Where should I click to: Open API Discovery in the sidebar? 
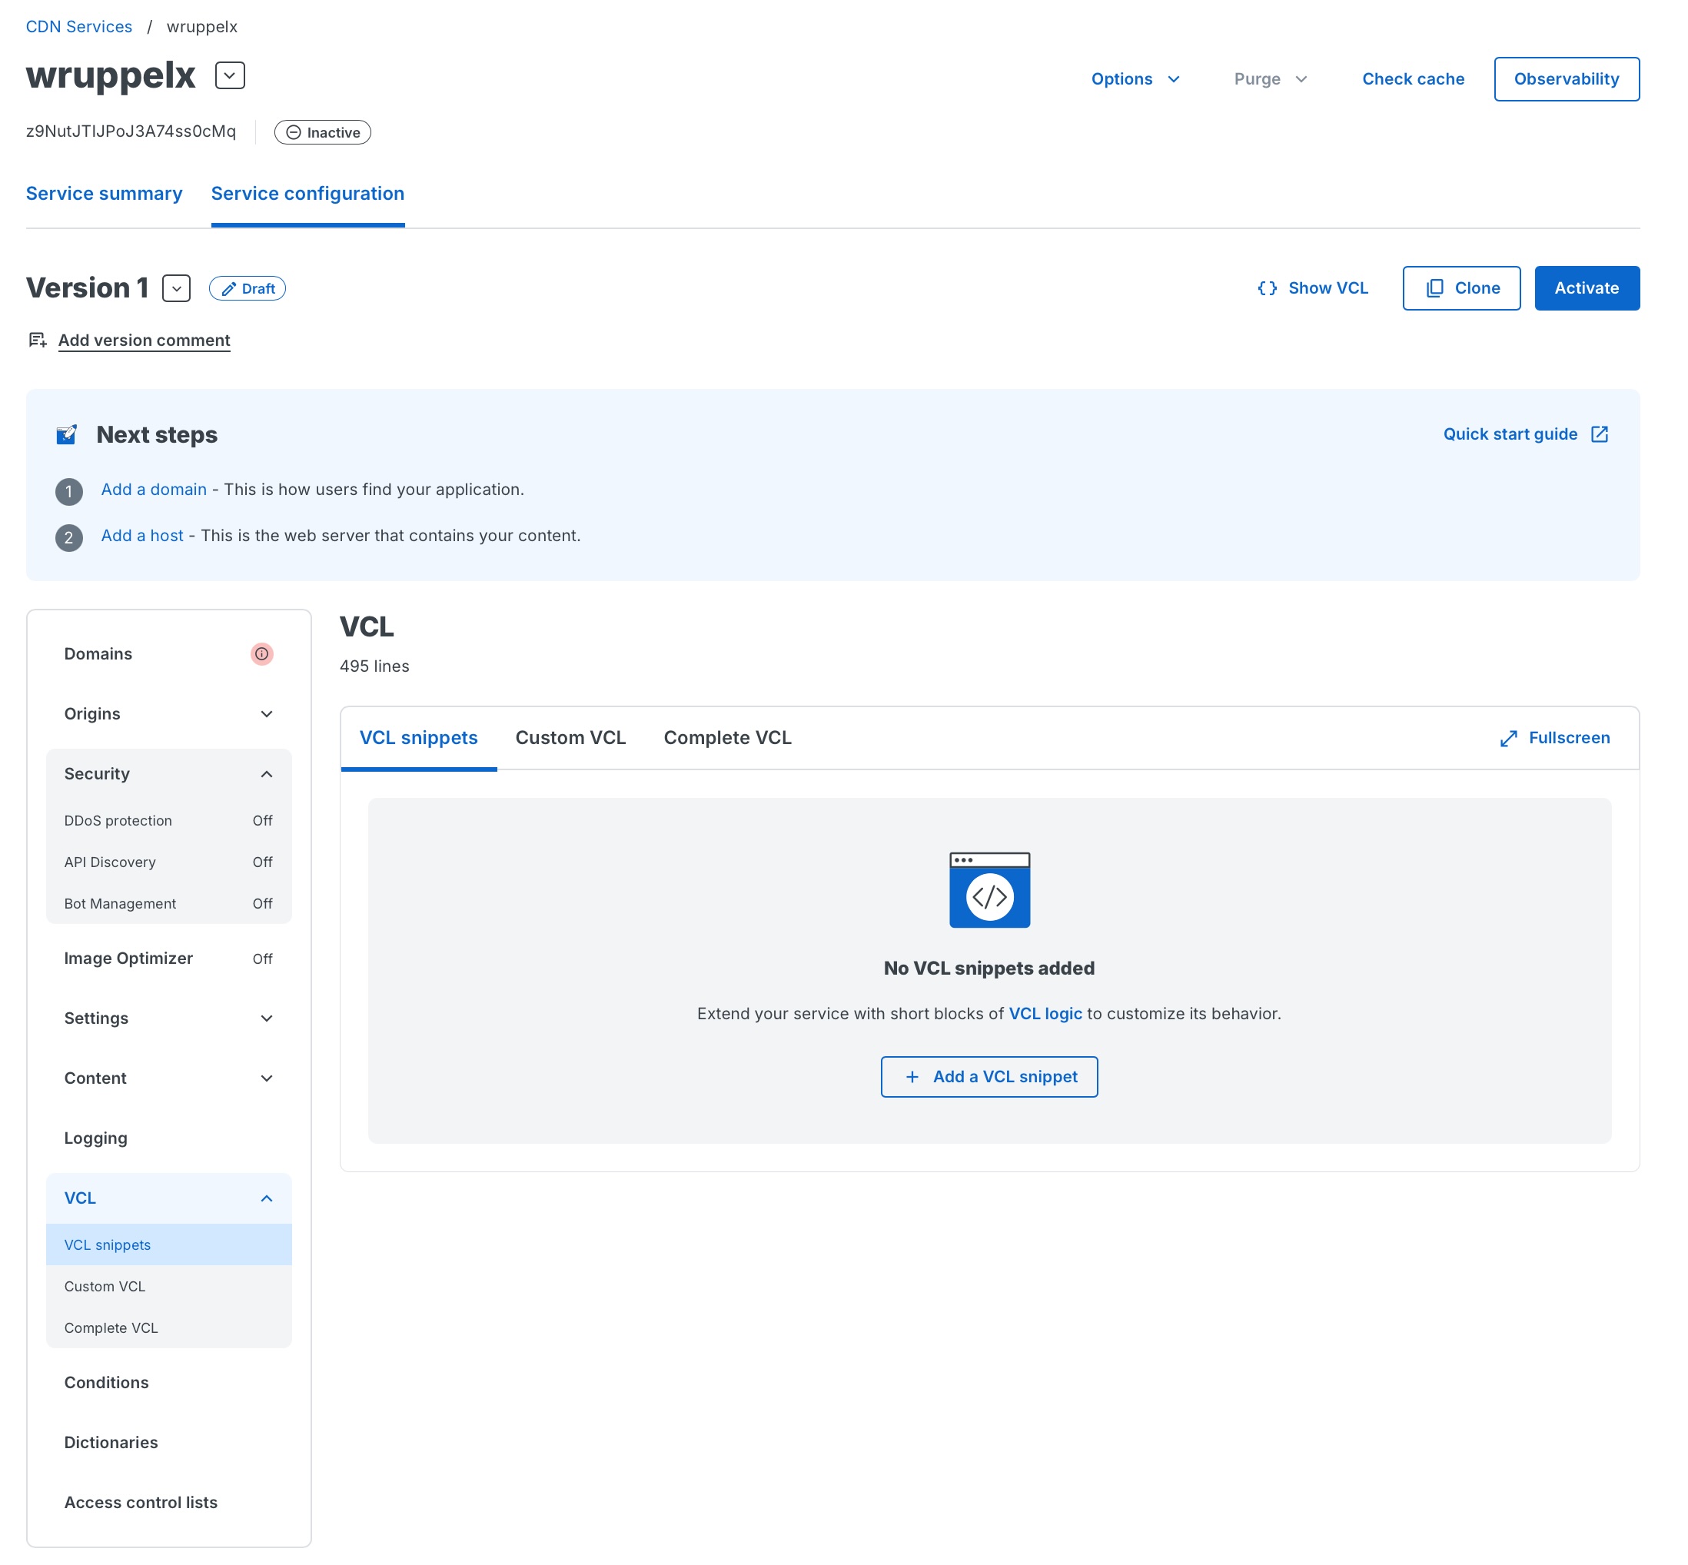[168, 862]
